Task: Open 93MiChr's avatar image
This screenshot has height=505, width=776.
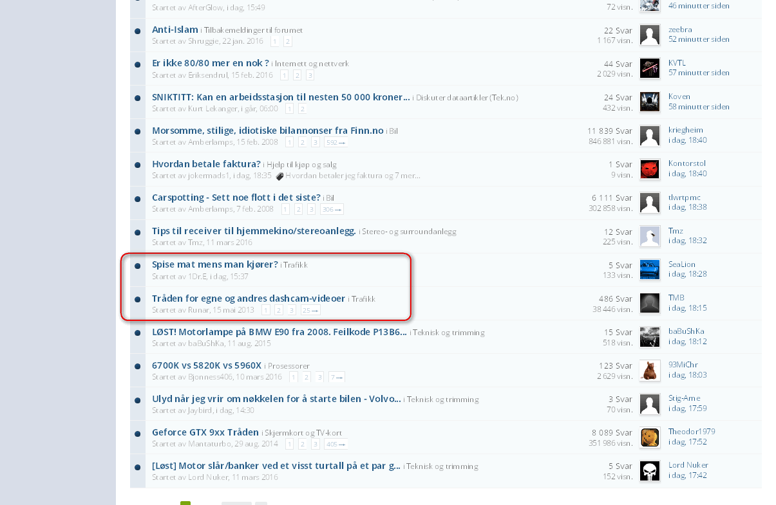Action: point(650,370)
